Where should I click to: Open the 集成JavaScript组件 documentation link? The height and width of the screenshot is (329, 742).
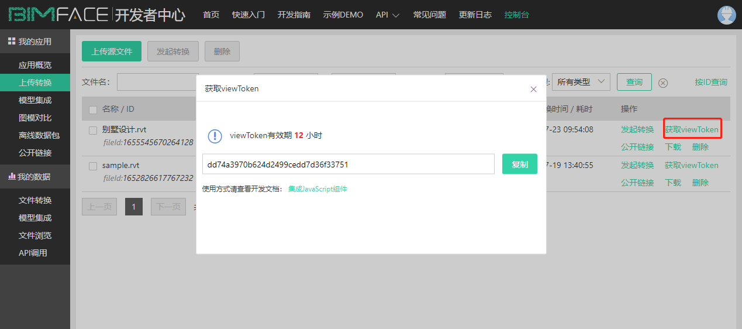coord(317,189)
